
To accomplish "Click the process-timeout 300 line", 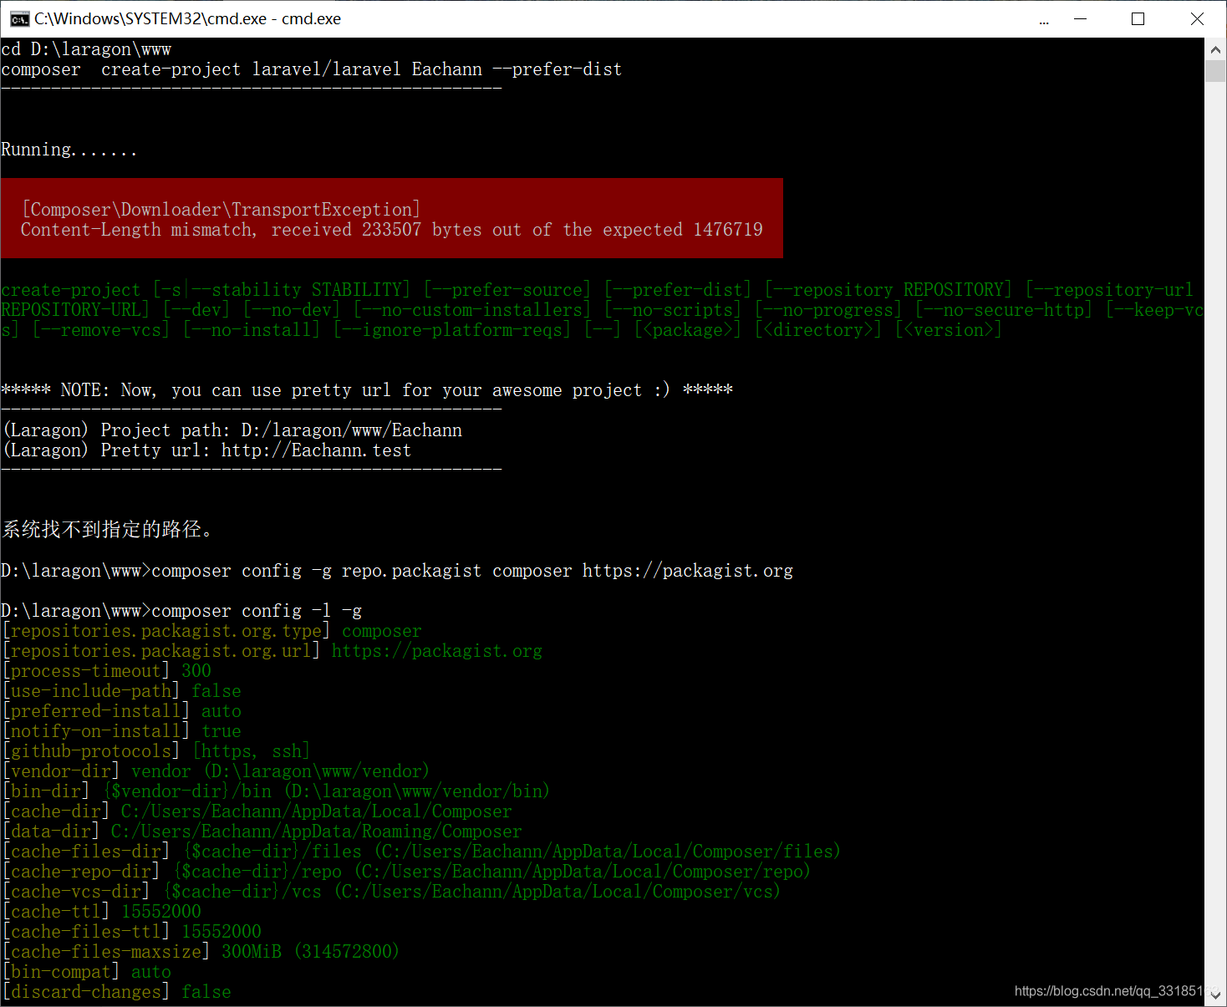I will [107, 671].
